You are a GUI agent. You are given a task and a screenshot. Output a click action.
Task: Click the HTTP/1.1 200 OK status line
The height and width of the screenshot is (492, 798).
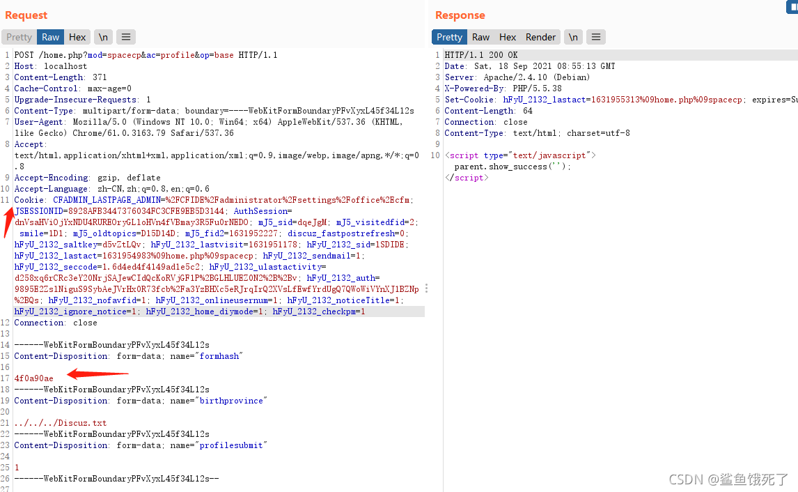[x=481, y=55]
